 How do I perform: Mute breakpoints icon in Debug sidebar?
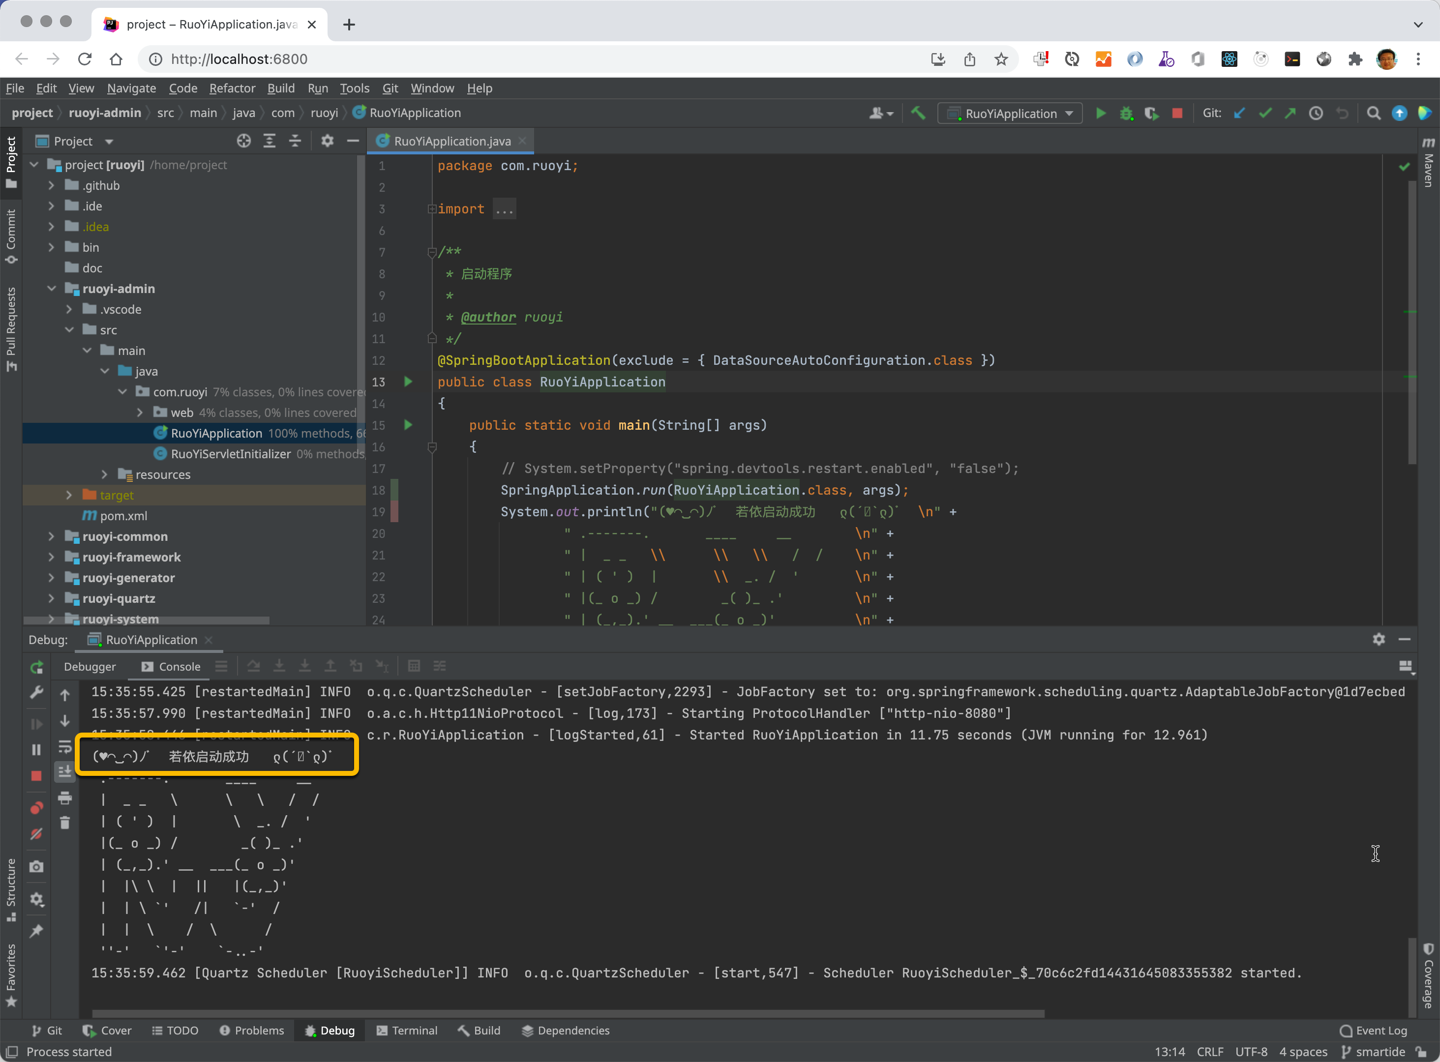click(37, 834)
